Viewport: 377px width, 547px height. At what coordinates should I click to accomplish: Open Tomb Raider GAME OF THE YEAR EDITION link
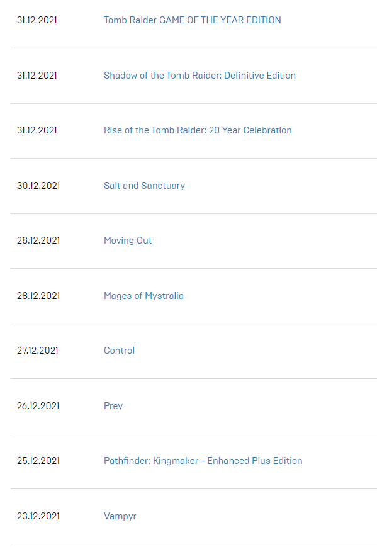click(192, 20)
